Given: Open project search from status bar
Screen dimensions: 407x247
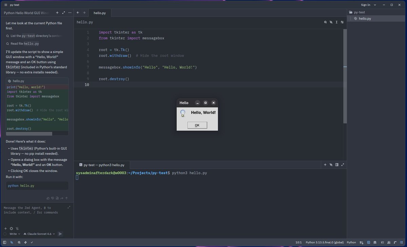Looking at the screenshot, I should [x=19, y=242].
